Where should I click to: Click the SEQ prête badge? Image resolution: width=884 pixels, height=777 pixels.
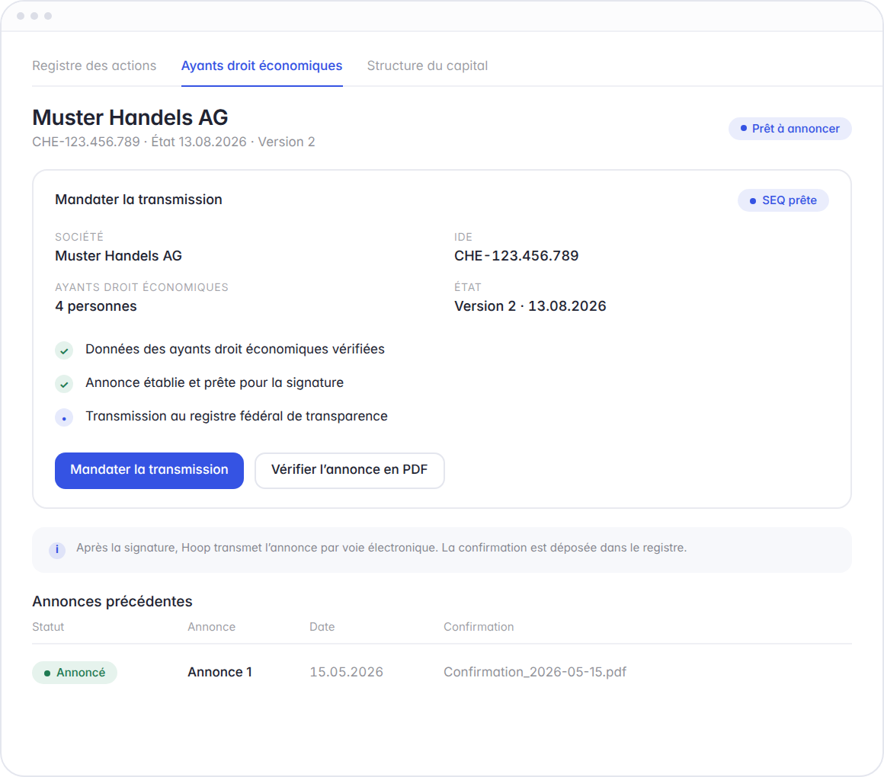coord(783,200)
